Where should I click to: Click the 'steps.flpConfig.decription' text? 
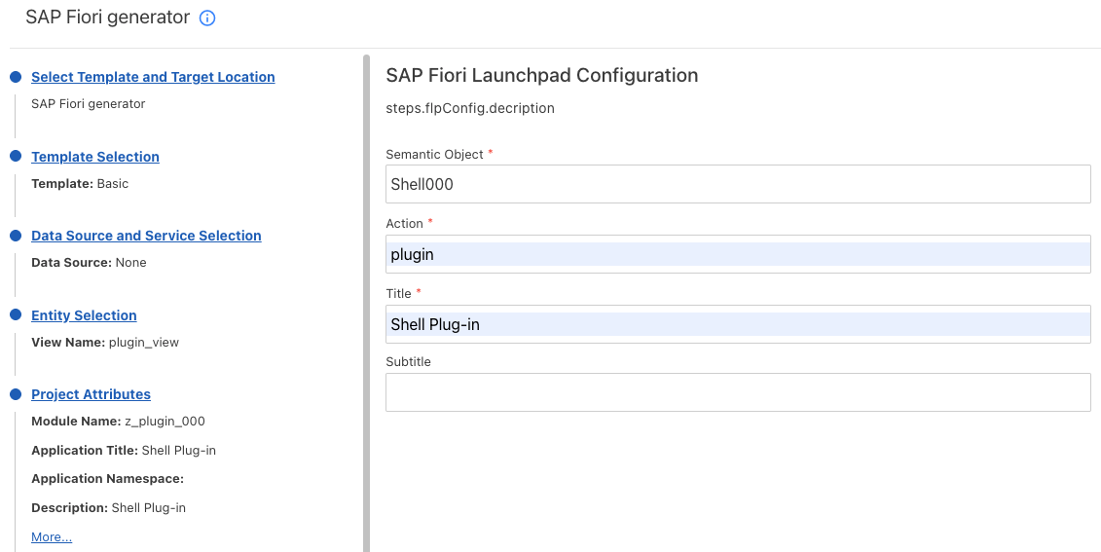470,108
